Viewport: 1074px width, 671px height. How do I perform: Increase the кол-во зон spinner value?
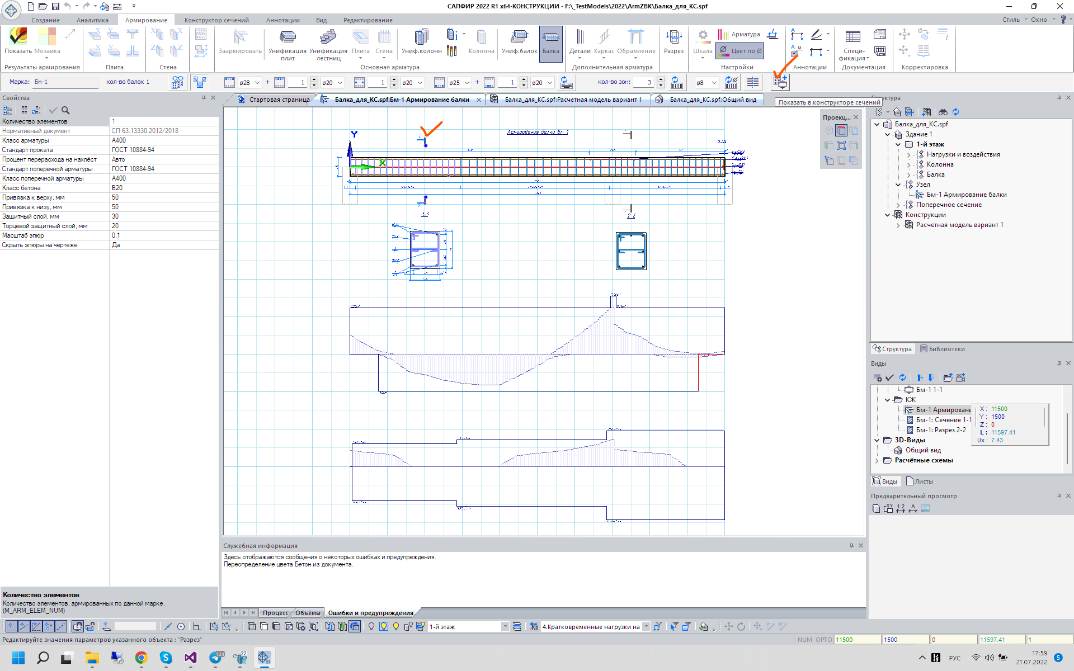661,80
